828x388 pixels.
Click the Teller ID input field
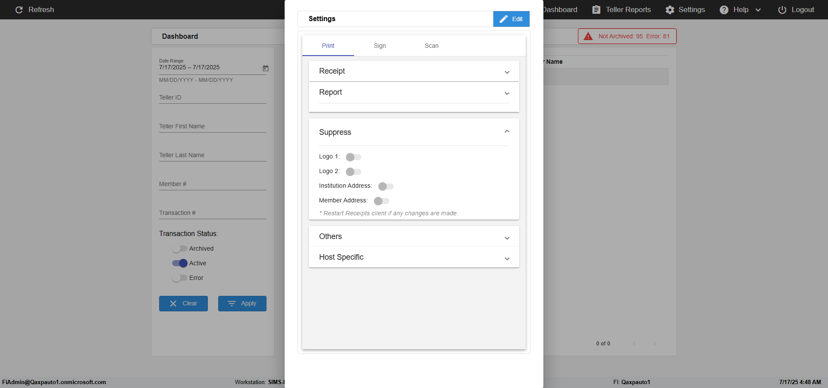point(213,97)
